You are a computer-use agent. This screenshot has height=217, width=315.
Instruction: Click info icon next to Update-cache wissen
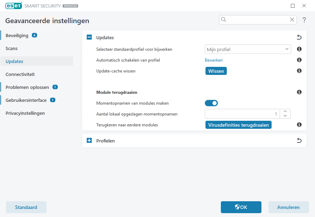click(x=299, y=71)
